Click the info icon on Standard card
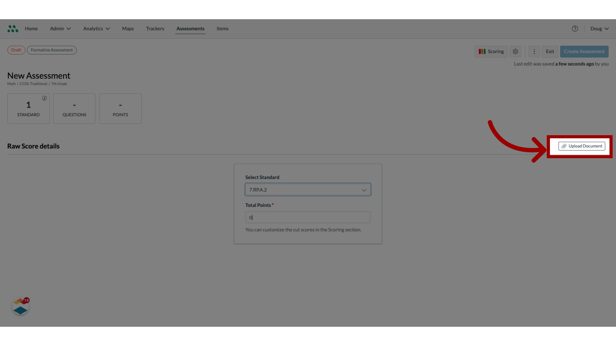The width and height of the screenshot is (616, 346). pos(44,98)
